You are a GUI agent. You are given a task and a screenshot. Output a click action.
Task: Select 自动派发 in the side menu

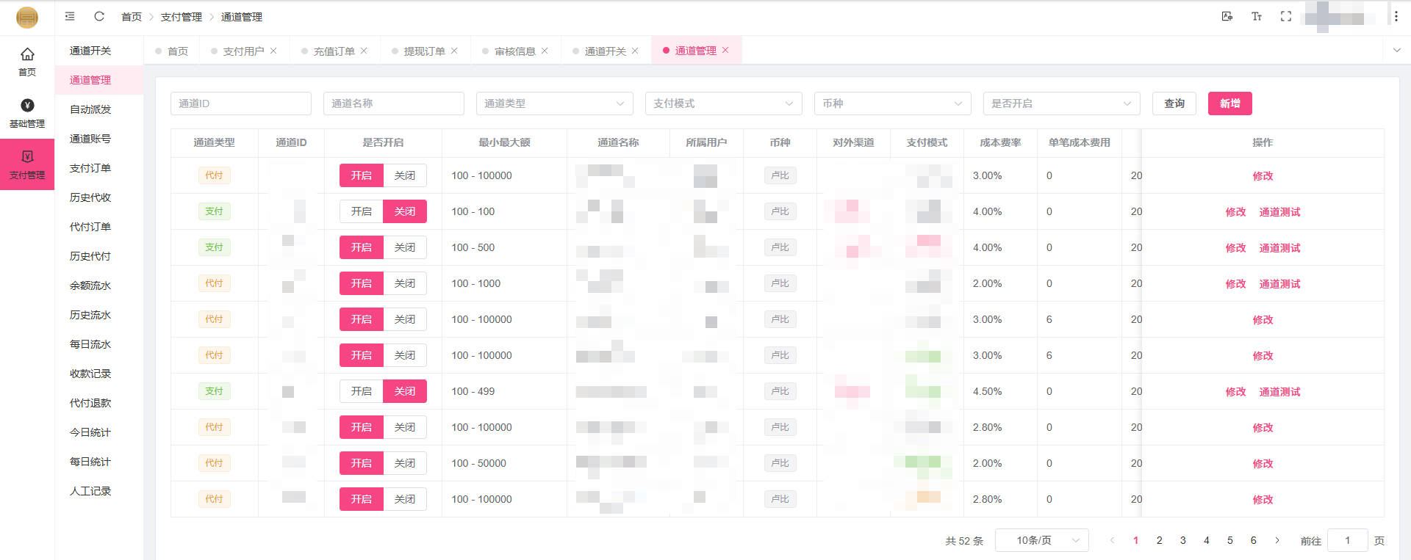coord(90,109)
